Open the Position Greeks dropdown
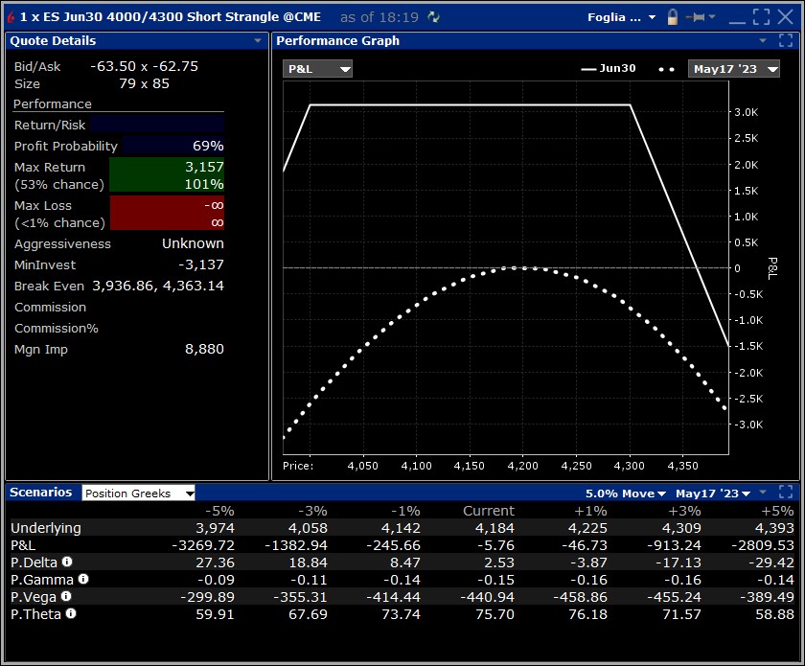 coord(138,493)
